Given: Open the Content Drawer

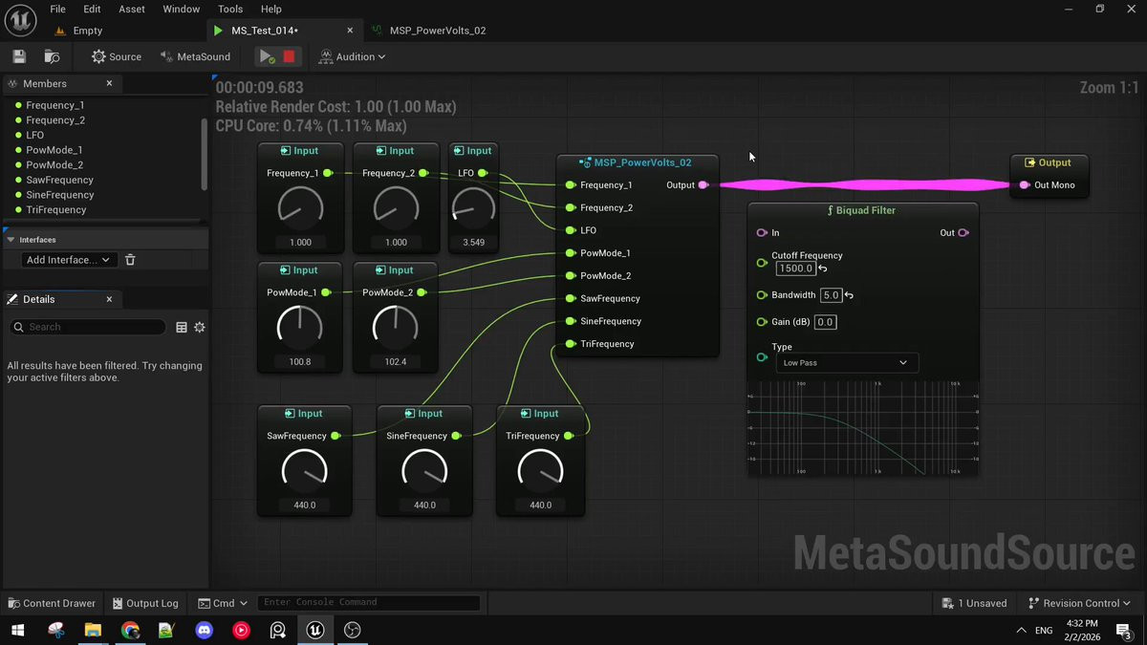Looking at the screenshot, I should (53, 603).
